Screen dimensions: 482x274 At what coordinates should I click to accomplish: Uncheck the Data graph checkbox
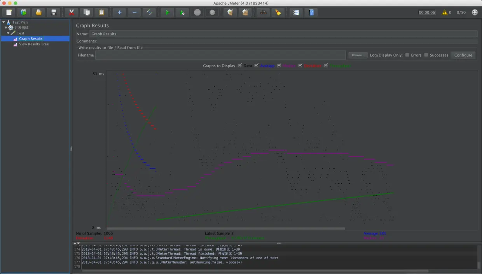240,66
